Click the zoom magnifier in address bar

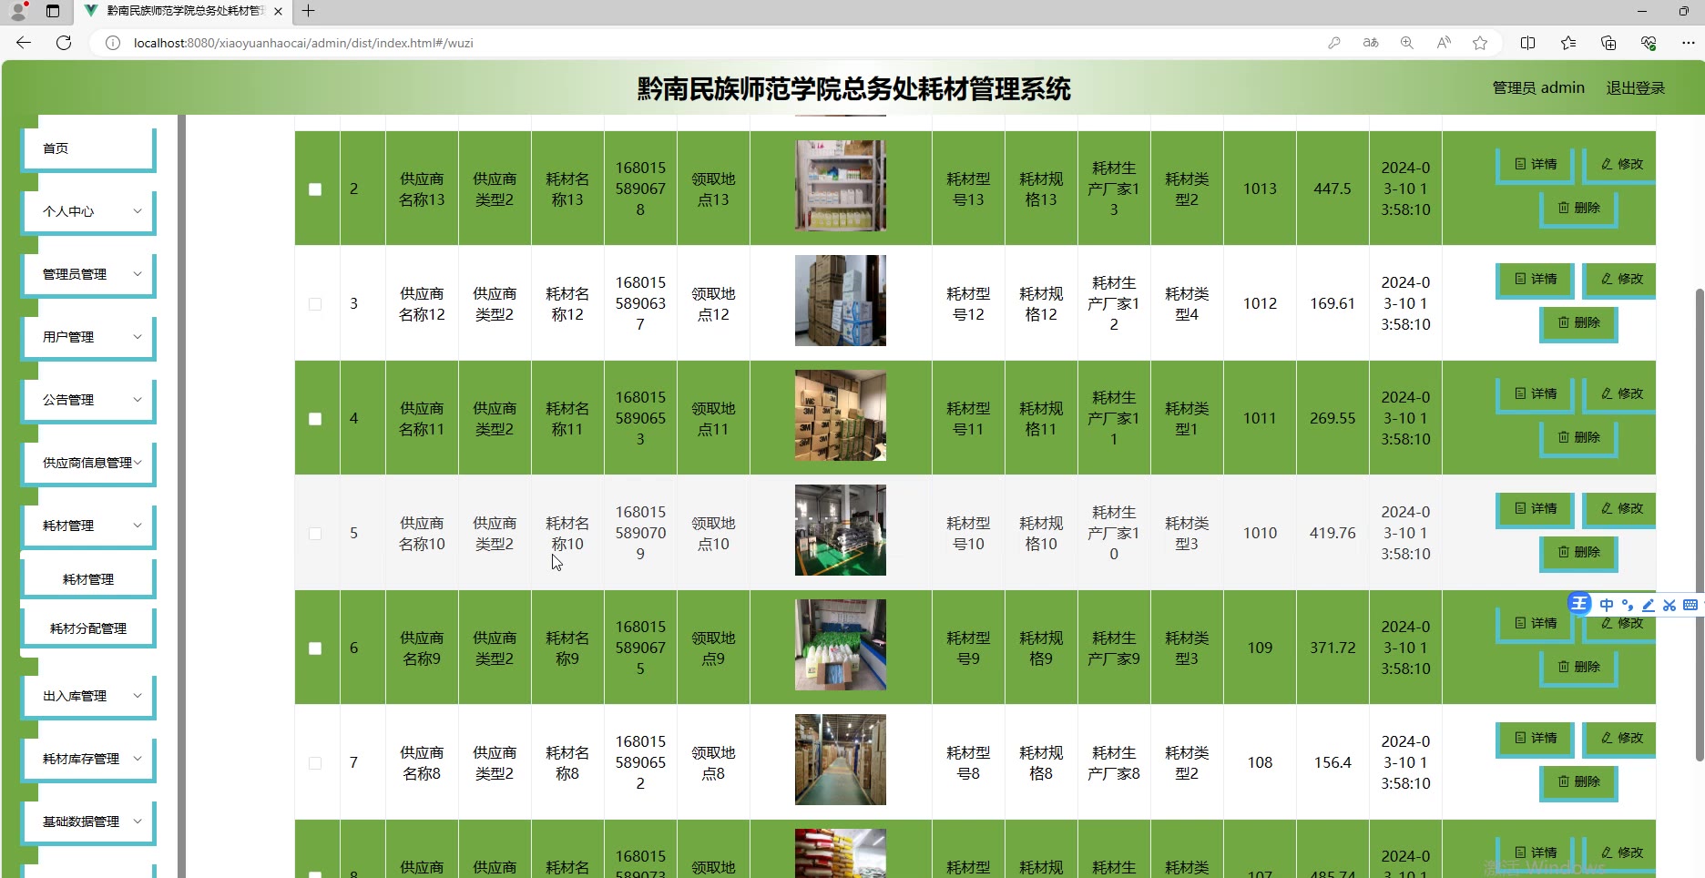click(1407, 43)
